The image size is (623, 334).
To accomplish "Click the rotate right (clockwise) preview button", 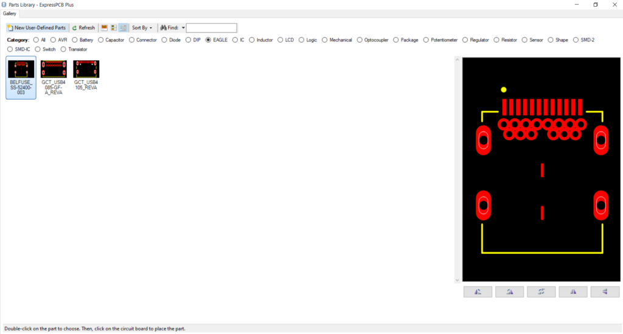I will (509, 292).
